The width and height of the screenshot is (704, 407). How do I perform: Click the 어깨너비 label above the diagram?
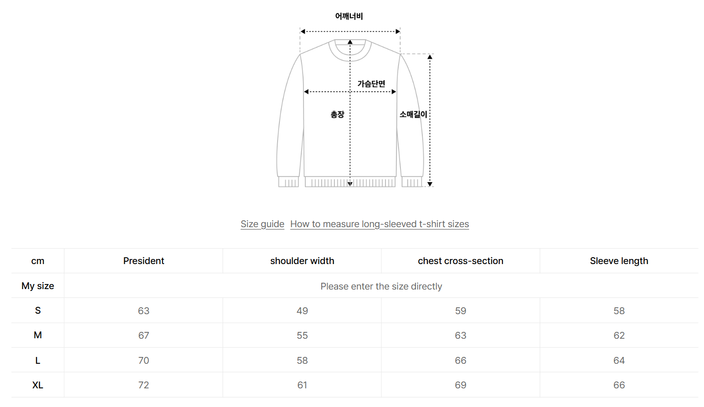[349, 16]
